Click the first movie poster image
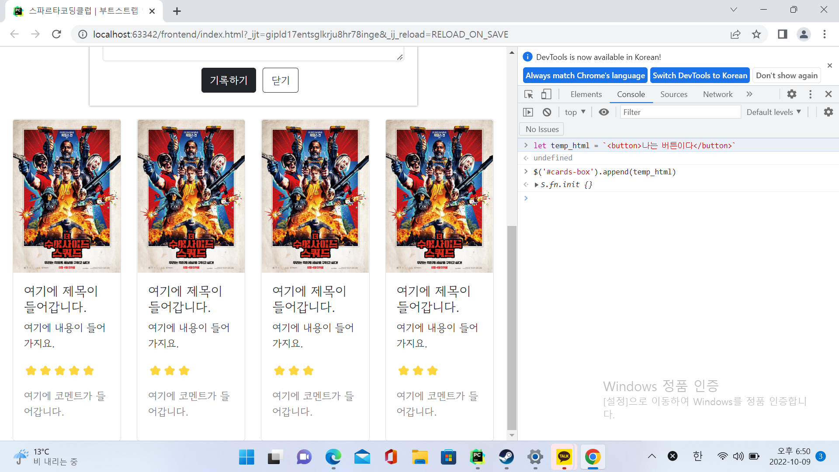 point(67,196)
